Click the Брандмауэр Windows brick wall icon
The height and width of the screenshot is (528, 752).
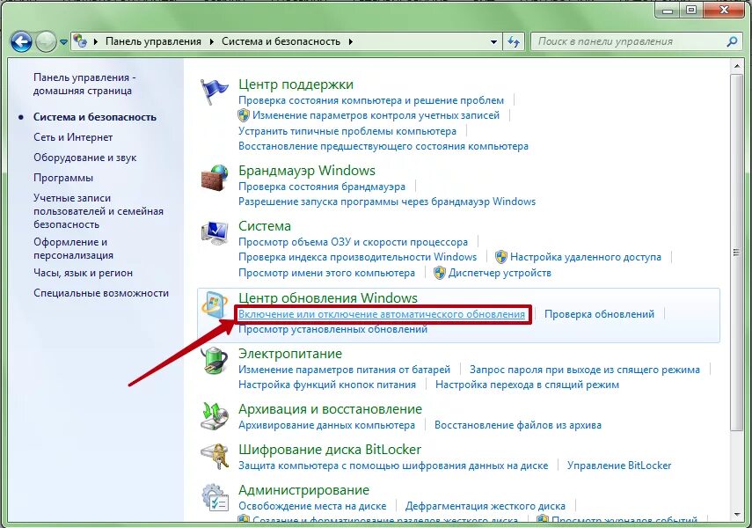pyautogui.click(x=214, y=178)
